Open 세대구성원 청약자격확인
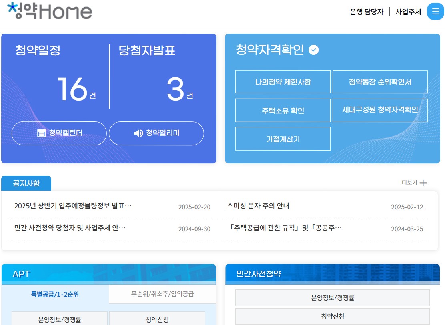Image resolution: width=445 pixels, height=325 pixels. 380,110
